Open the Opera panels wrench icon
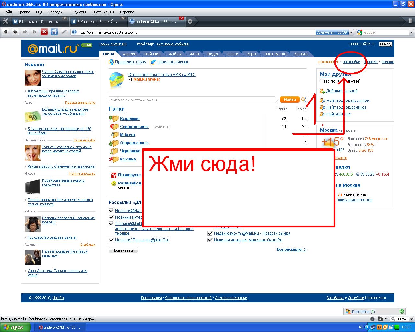Image resolution: width=415 pixels, height=332 pixels. tap(5, 21)
